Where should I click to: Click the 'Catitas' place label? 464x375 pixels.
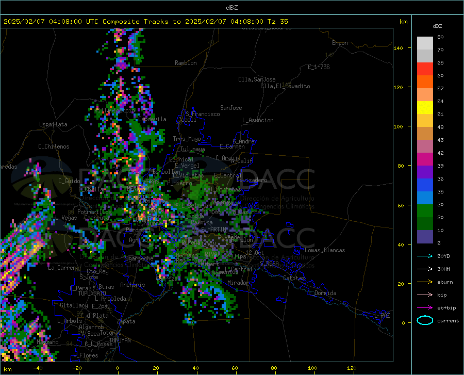294,278
